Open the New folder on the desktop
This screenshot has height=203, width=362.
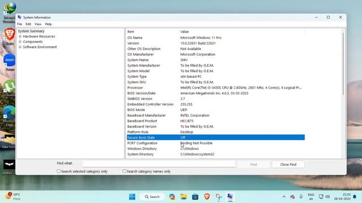click(9, 141)
